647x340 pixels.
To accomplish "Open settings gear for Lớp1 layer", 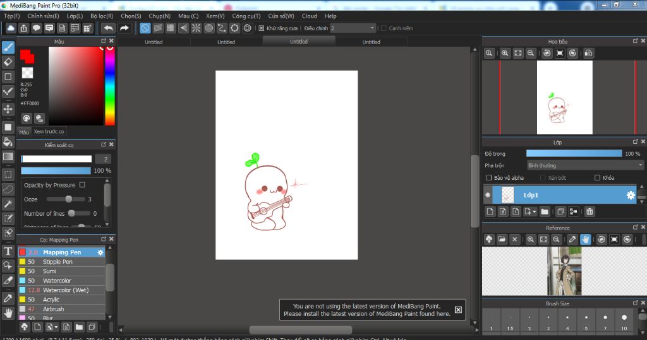I will pos(630,196).
